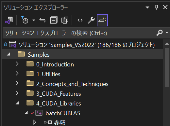
Task: Toggle Show All Files icon
Action: pyautogui.click(x=65, y=20)
